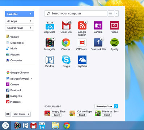144x130 pixels.
Task: Open the Pictures folder
Action: point(13,54)
